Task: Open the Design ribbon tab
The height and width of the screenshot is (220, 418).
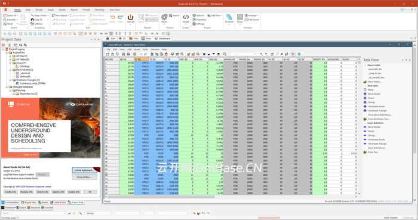Action: pos(39,10)
